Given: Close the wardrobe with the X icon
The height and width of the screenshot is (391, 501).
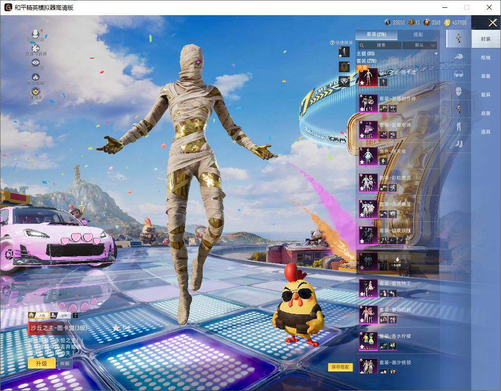Looking at the screenshot, I should click(x=492, y=22).
